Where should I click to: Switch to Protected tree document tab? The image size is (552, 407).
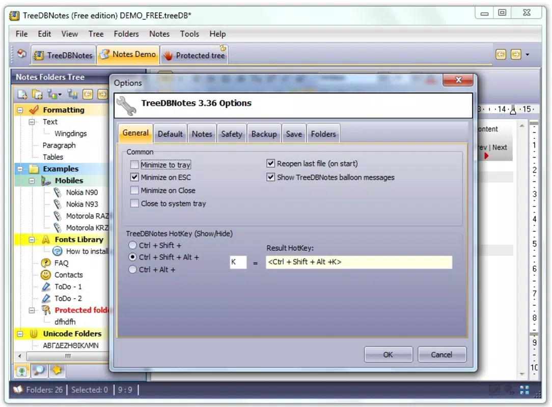point(194,55)
